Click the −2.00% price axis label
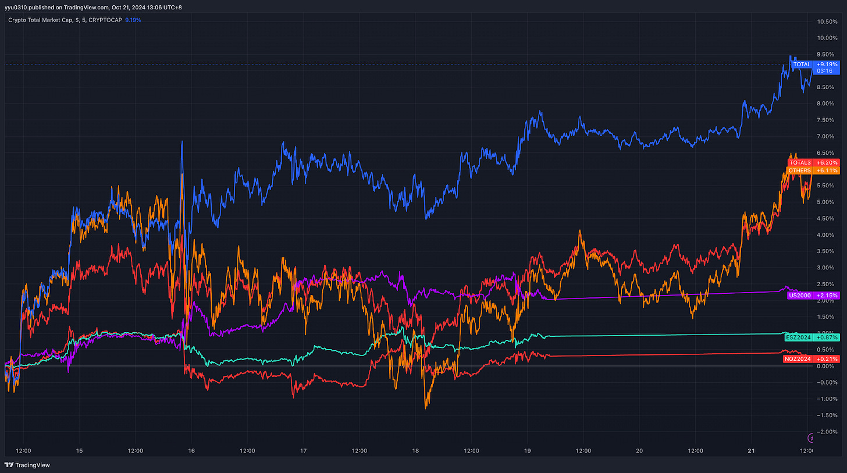 (x=827, y=432)
